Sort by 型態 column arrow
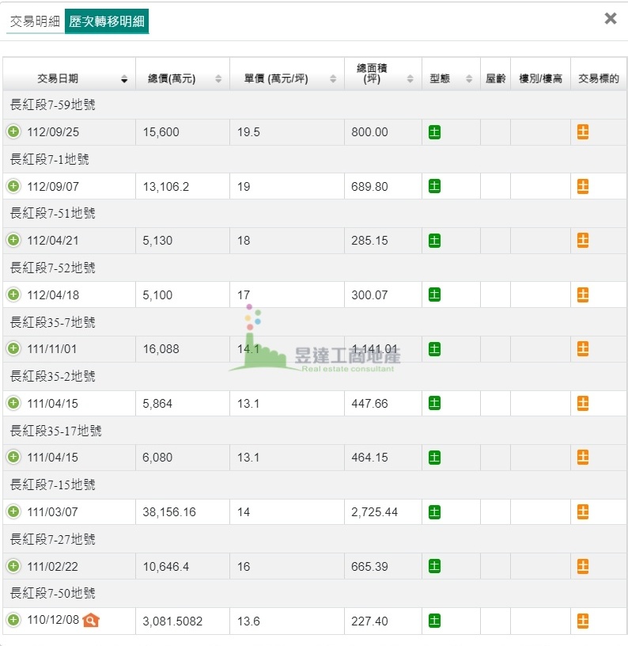Screen dimensions: 628x646 469,78
